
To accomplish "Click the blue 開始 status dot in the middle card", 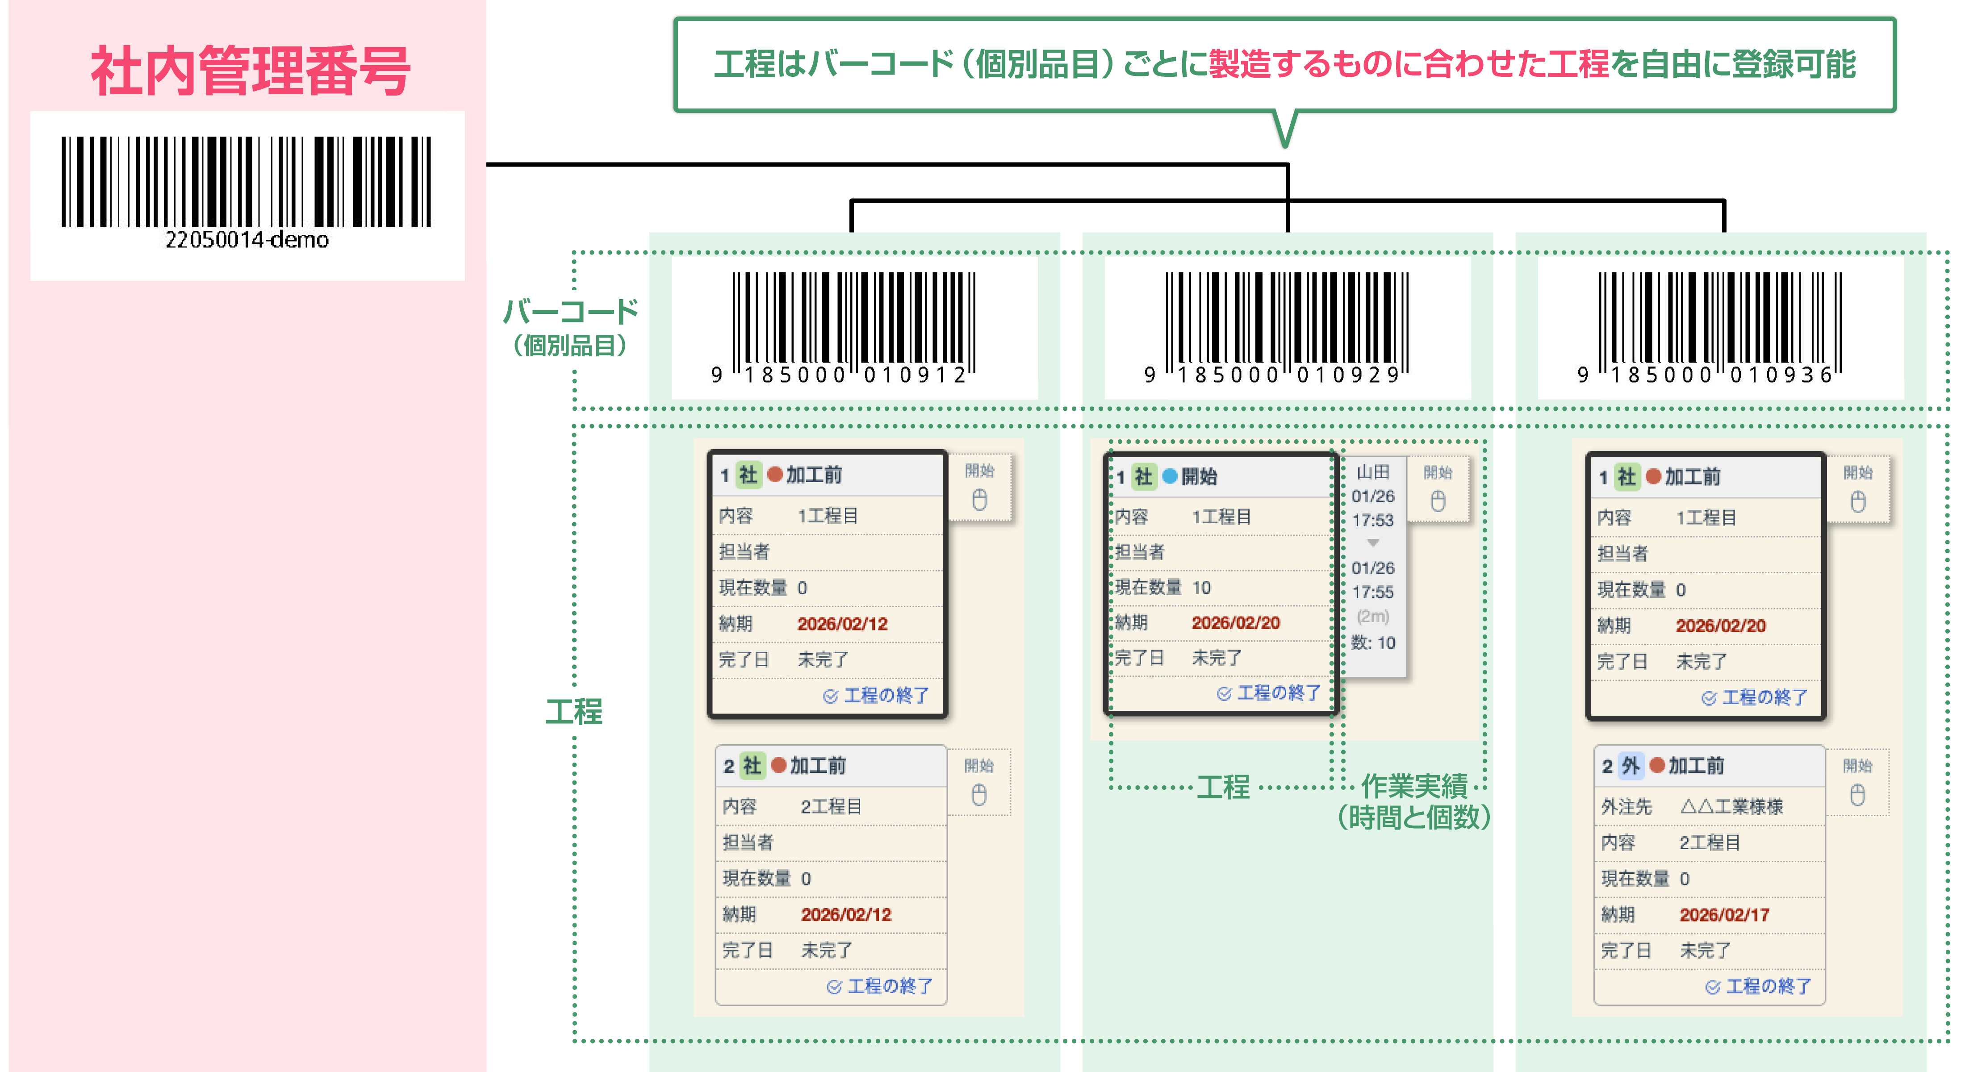I will click(1169, 476).
